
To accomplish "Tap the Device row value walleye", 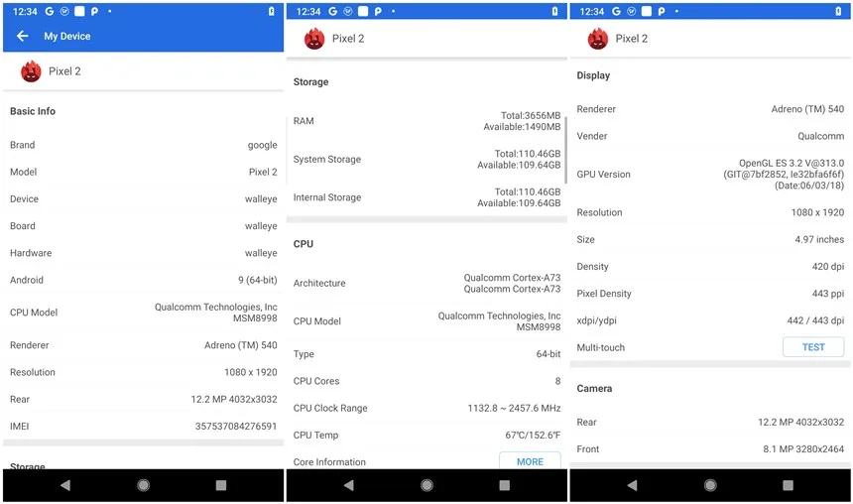I will [261, 198].
